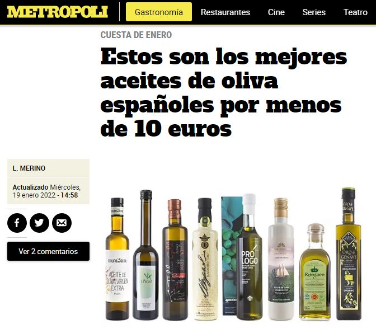
Task: Click the Cuesta de Enero label
Action: click(136, 35)
